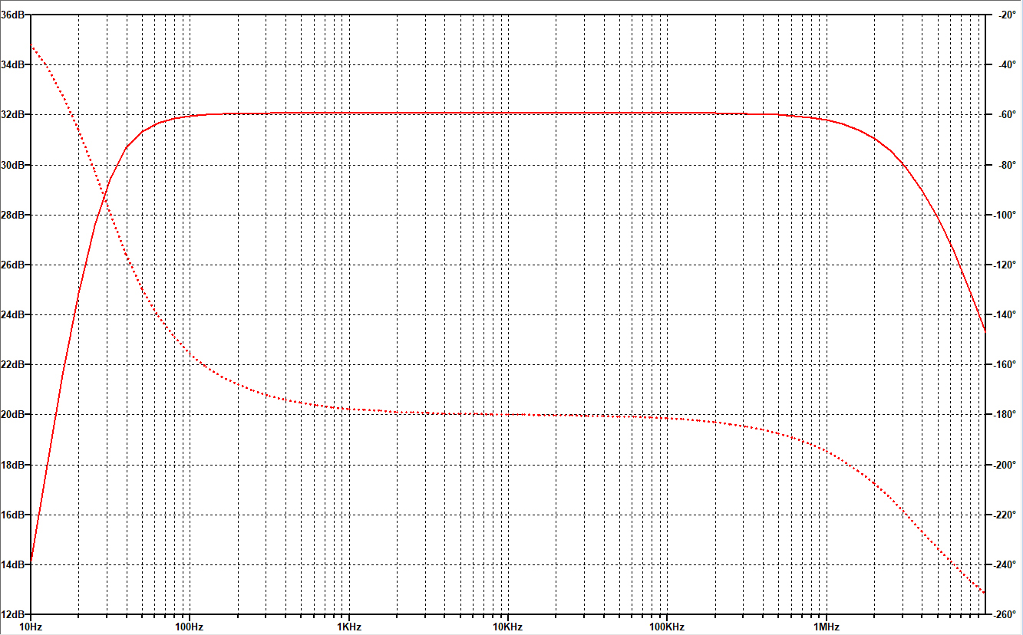Click the 12dB label at the axis bottom
Screen dimensions: 1023x635
point(13,614)
